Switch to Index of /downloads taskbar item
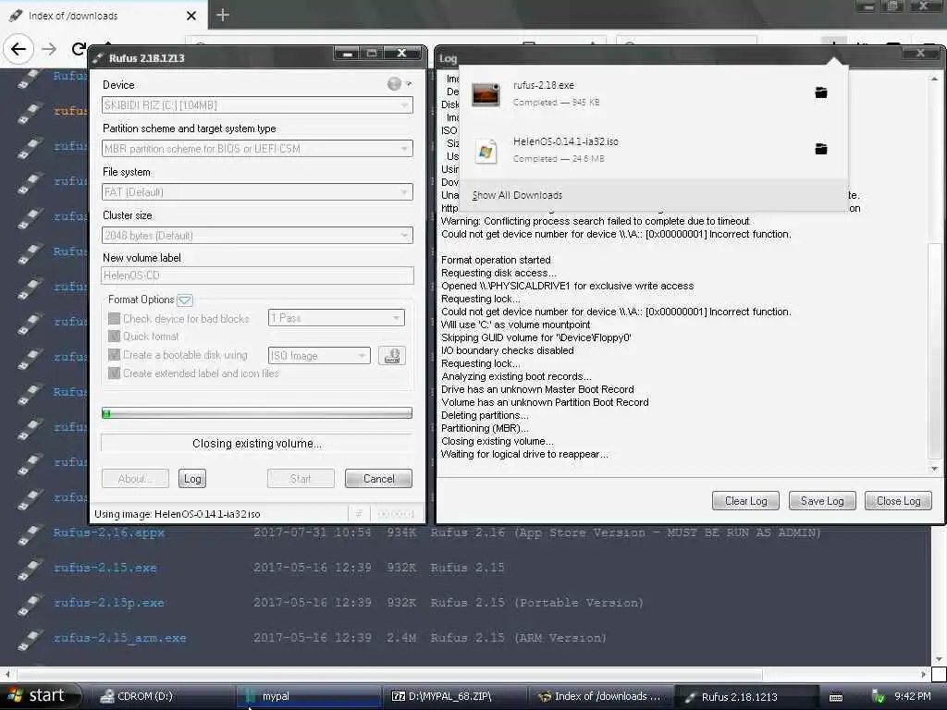 (x=601, y=697)
